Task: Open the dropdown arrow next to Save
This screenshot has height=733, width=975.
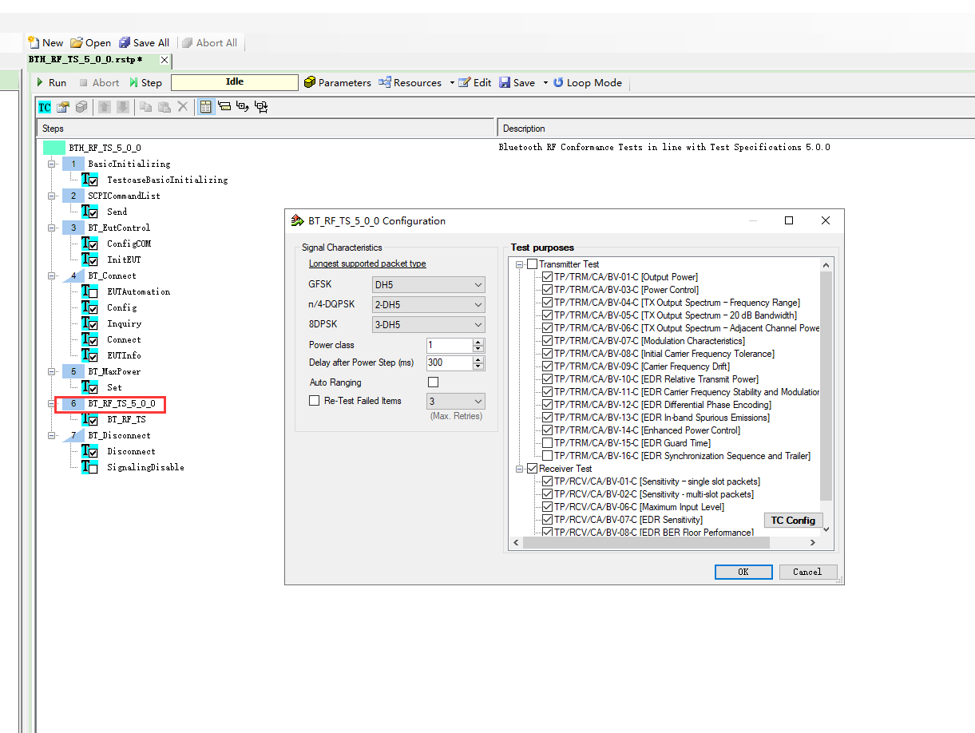Action: (545, 82)
